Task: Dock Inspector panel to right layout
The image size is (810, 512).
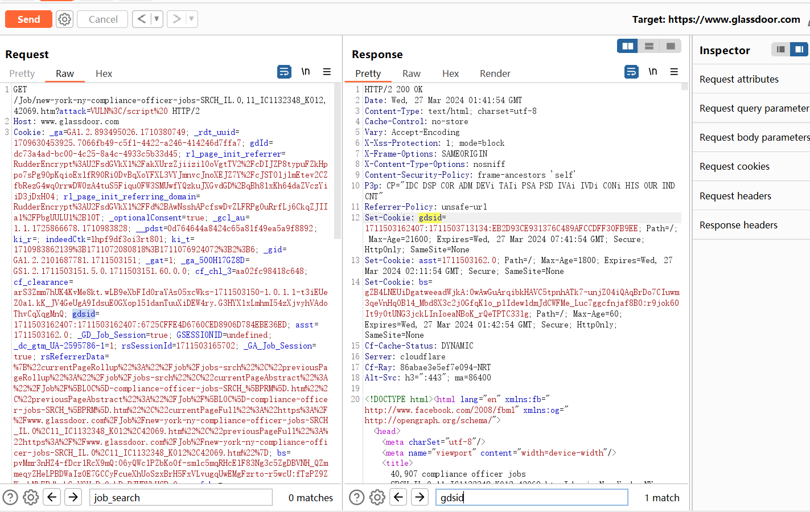Action: (x=799, y=50)
